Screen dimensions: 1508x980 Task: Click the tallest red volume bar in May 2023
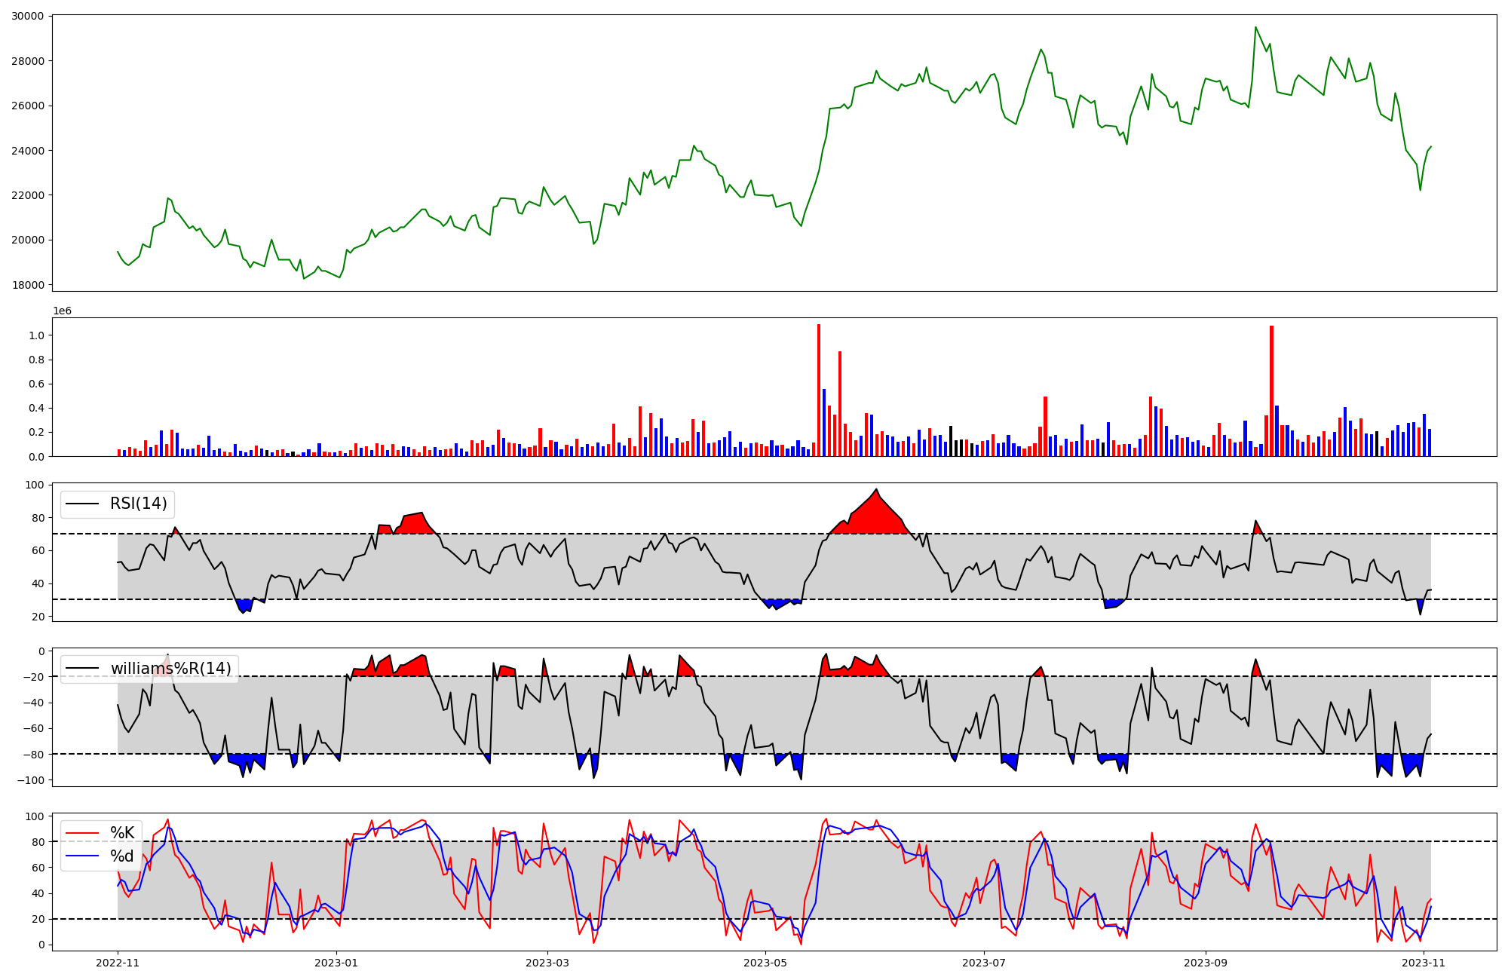[x=819, y=390]
